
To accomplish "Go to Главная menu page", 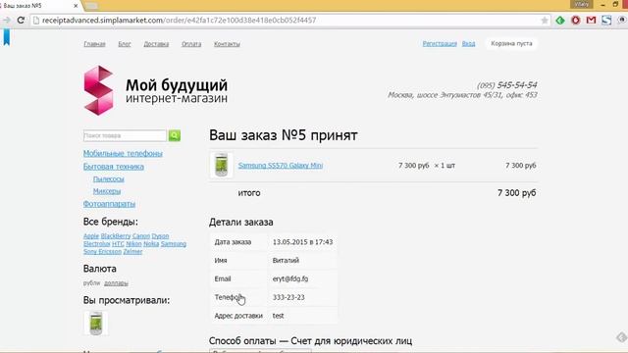I will pos(94,44).
